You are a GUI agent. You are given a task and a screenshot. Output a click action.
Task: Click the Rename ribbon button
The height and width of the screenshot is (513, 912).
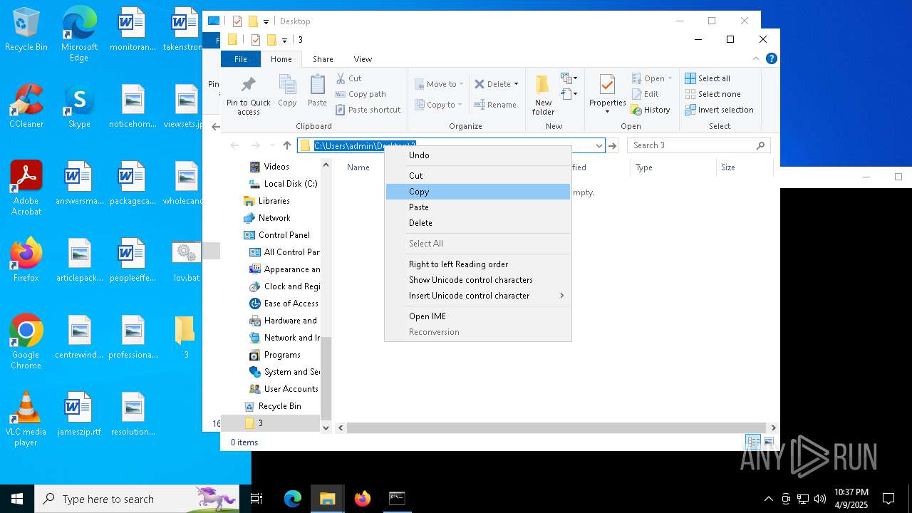click(x=496, y=105)
